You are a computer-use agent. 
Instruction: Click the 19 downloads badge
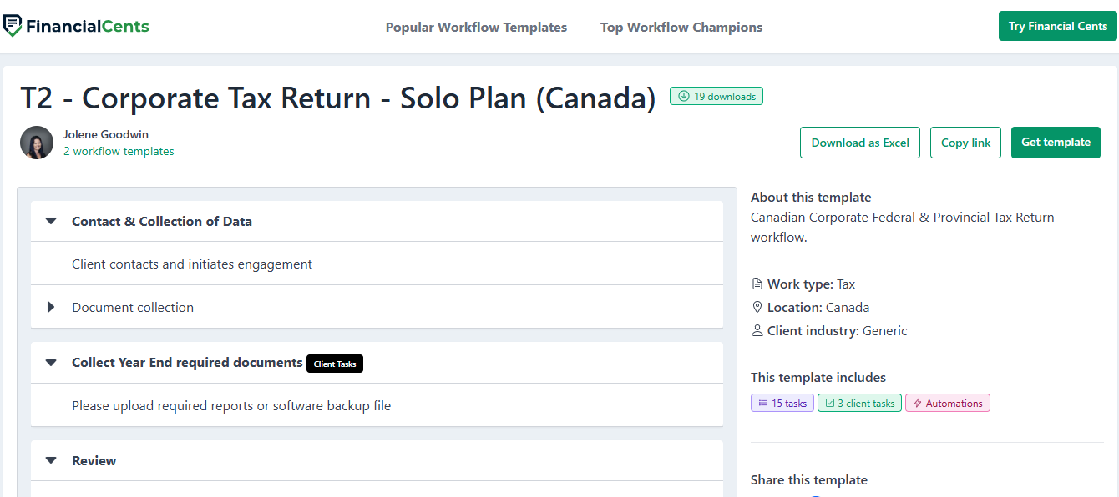(716, 96)
